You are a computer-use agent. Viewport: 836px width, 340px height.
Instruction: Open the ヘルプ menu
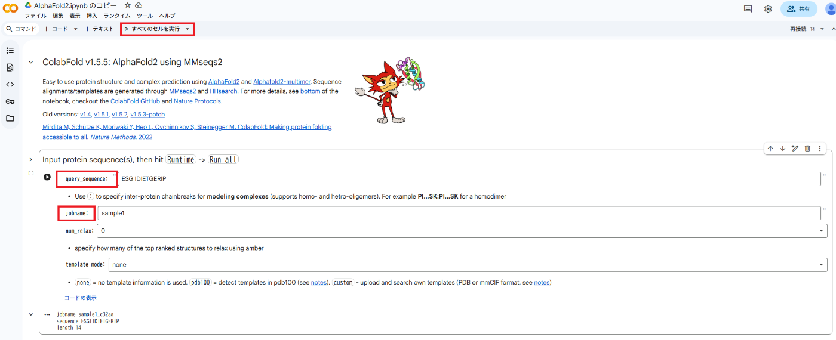click(167, 16)
